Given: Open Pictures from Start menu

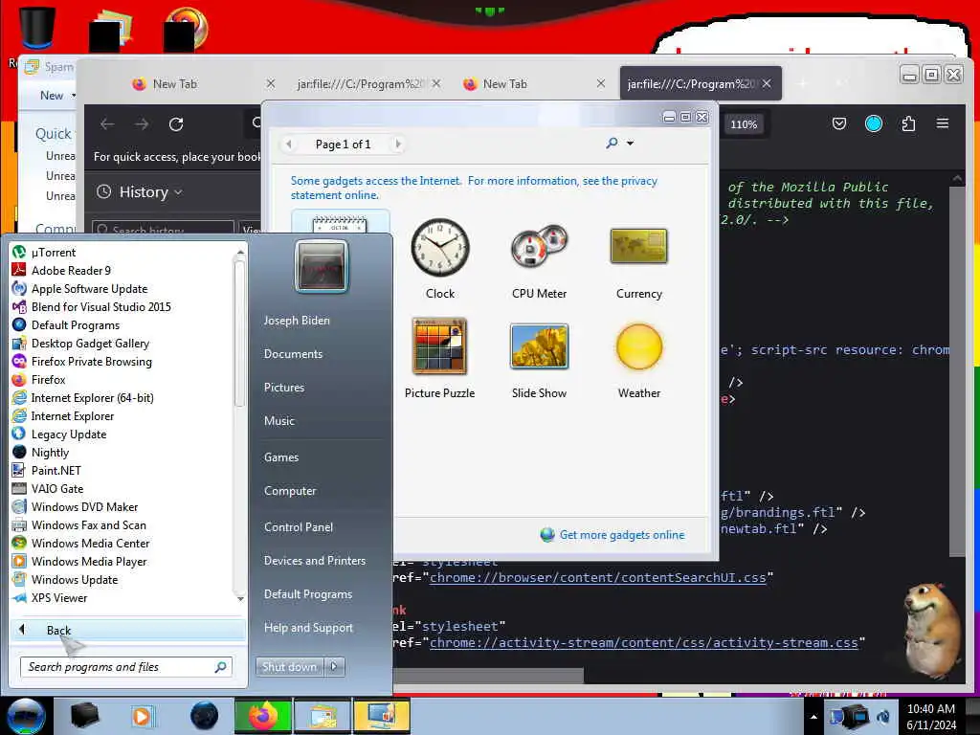Looking at the screenshot, I should click(283, 388).
